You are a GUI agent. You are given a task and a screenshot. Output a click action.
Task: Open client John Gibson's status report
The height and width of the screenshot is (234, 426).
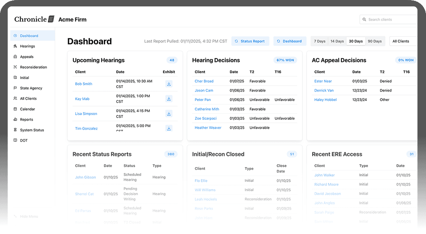click(x=85, y=177)
